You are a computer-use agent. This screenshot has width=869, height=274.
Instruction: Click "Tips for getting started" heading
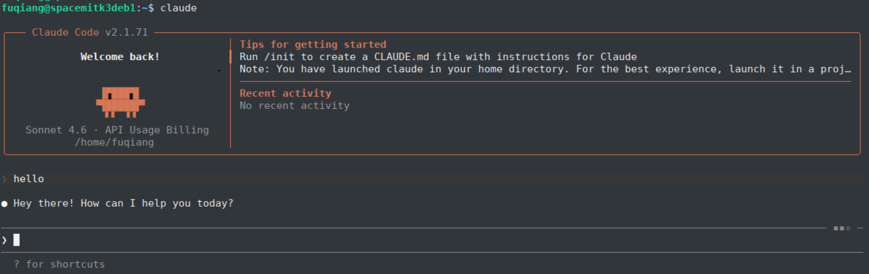click(x=313, y=44)
